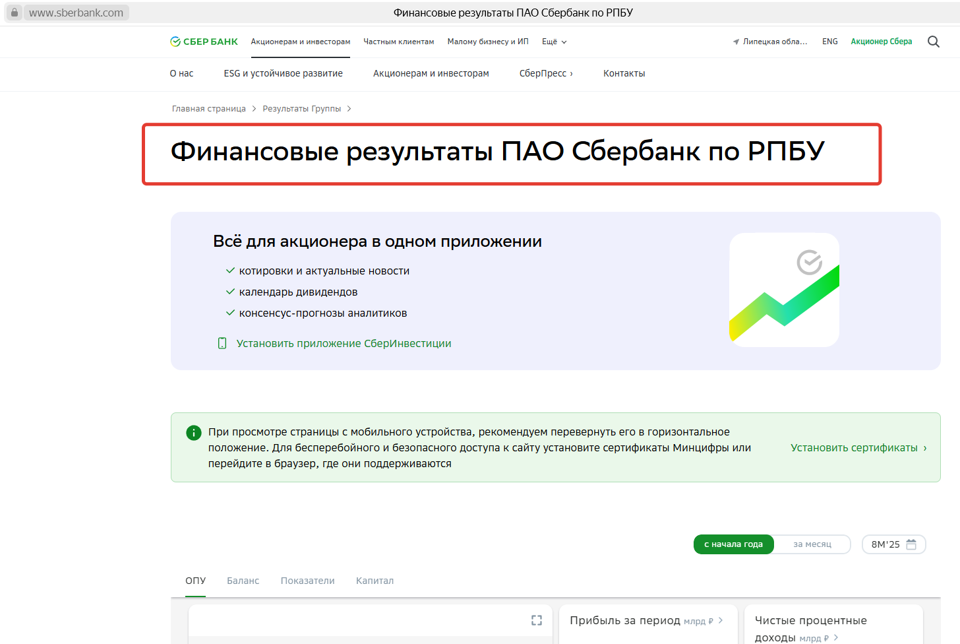Go to Контакты page
This screenshot has width=960, height=644.
click(x=624, y=73)
